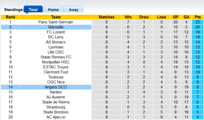Switch to the Total standings tab

pos(33,10)
